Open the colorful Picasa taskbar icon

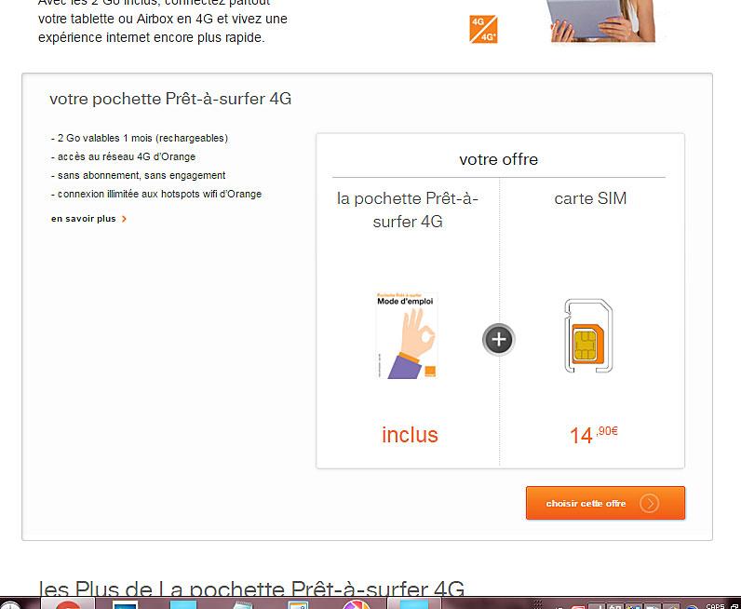click(x=357, y=604)
